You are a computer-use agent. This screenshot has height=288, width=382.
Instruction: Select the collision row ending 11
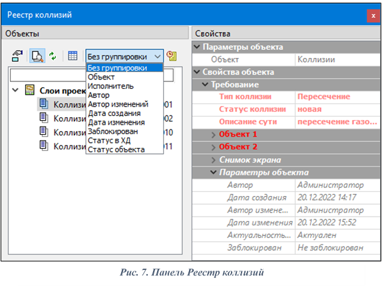click(x=106, y=146)
